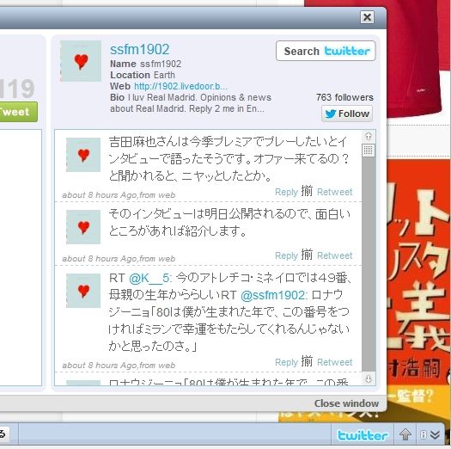The image size is (451, 449).
Task: Click the gray up arrow icon in bottom bar
Action: point(405,434)
